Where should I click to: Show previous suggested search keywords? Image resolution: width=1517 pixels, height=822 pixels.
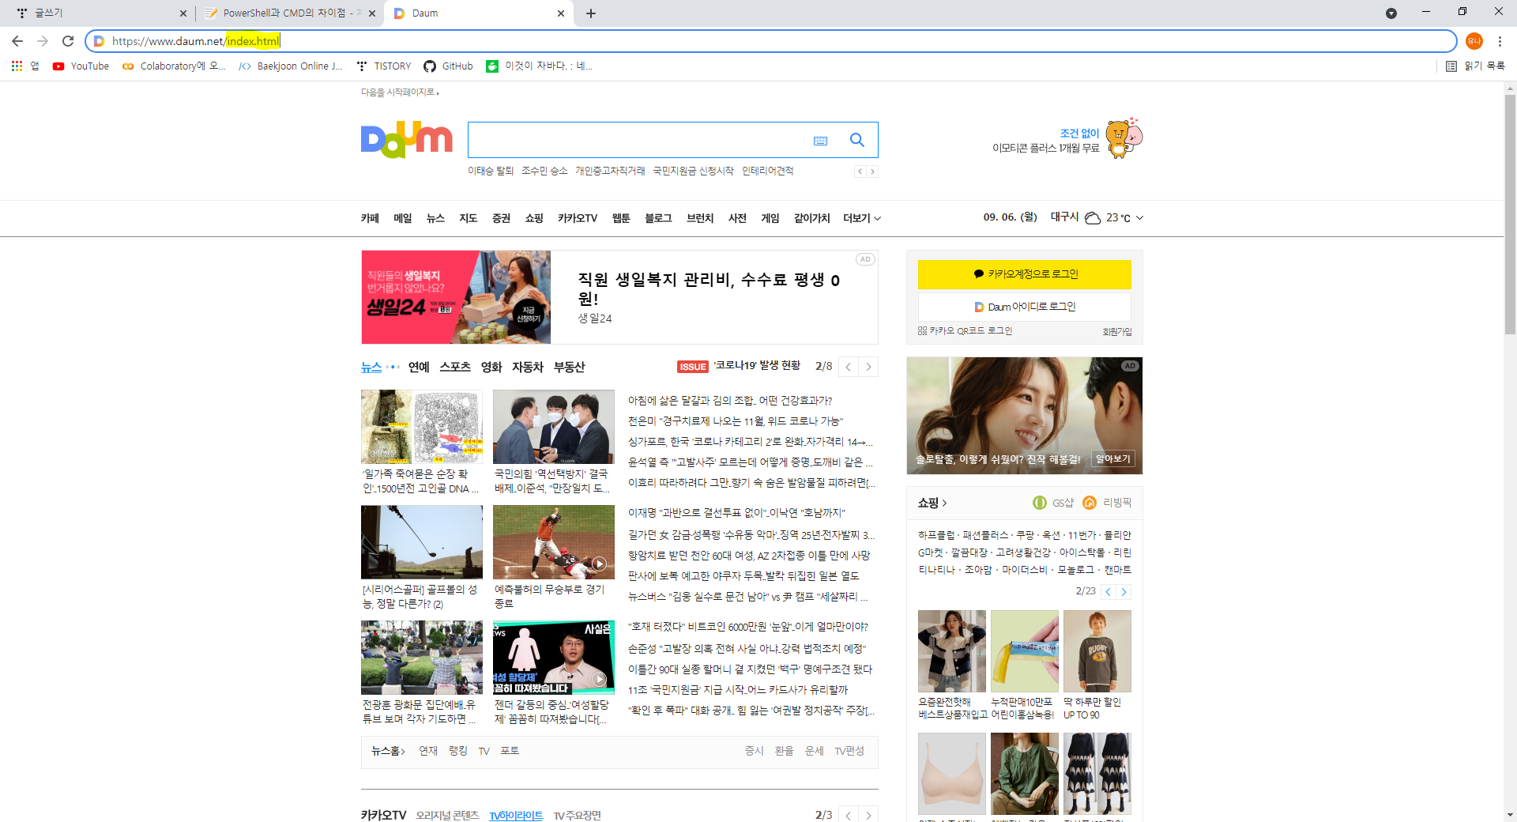coord(860,172)
